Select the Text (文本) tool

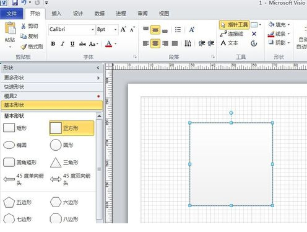click(229, 43)
